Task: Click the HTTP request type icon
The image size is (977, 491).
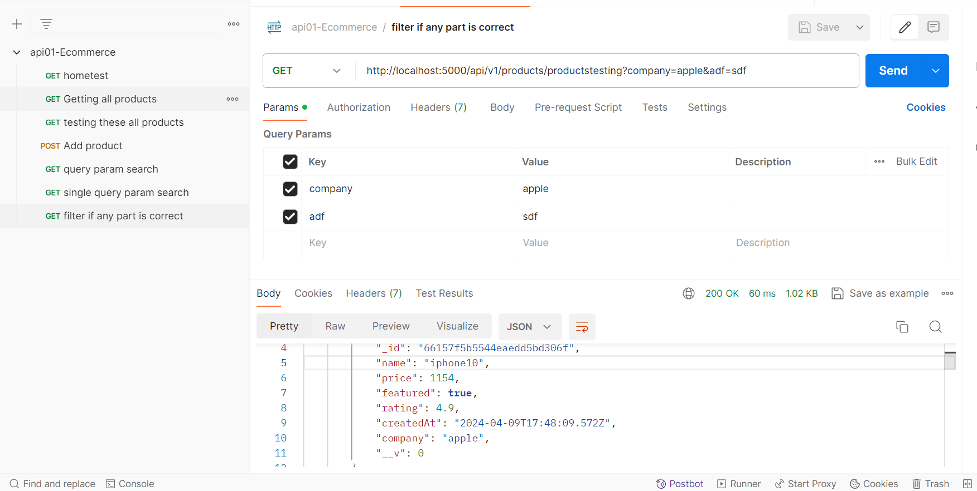Action: (x=274, y=27)
